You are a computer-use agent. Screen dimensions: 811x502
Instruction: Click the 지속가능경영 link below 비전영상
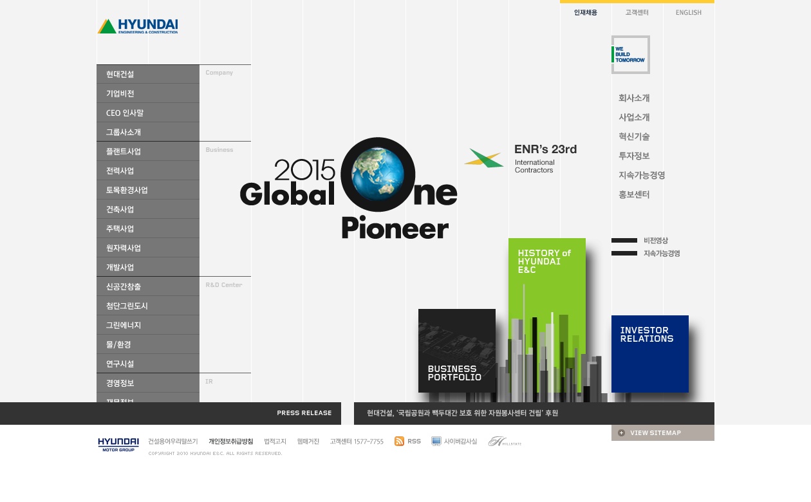662,253
